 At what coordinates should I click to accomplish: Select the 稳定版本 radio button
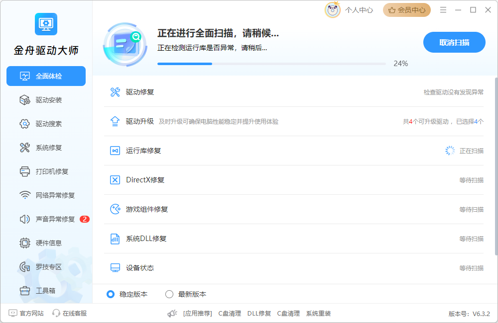111,294
